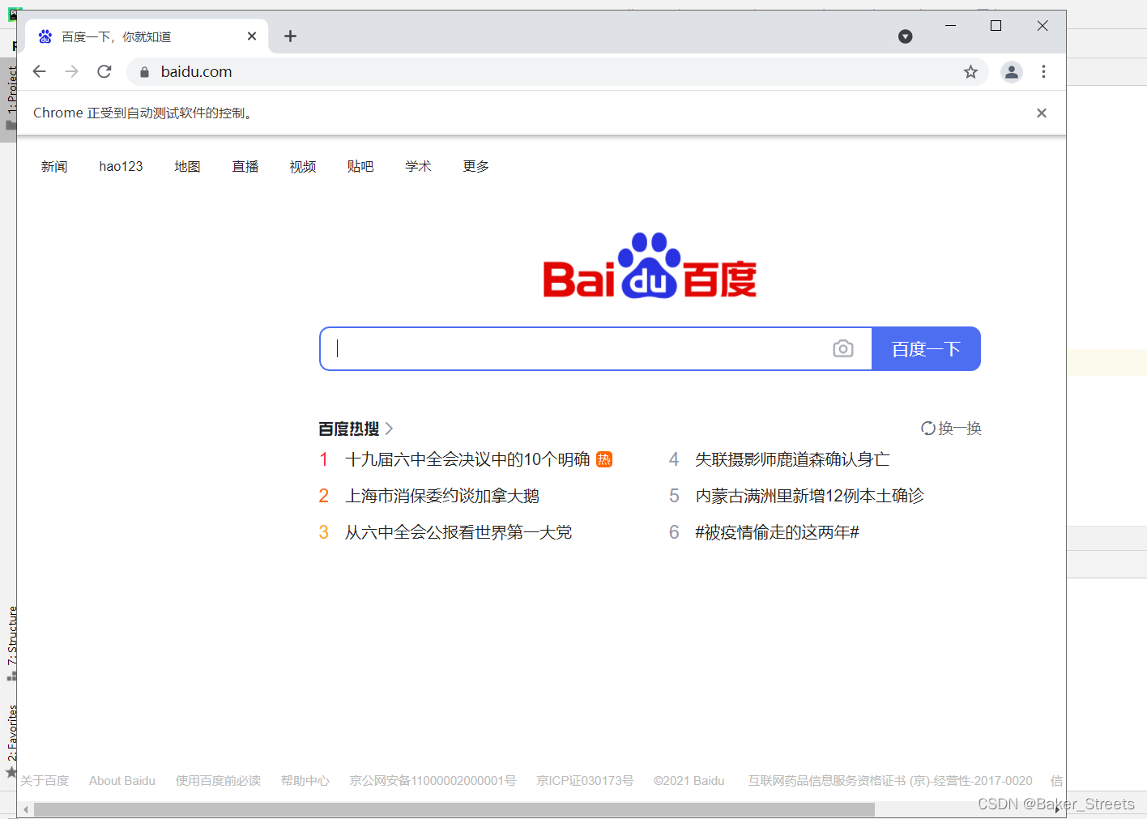Open trending item 内蒙古满洲里新增12例本土确诊
1147x819 pixels.
[809, 496]
